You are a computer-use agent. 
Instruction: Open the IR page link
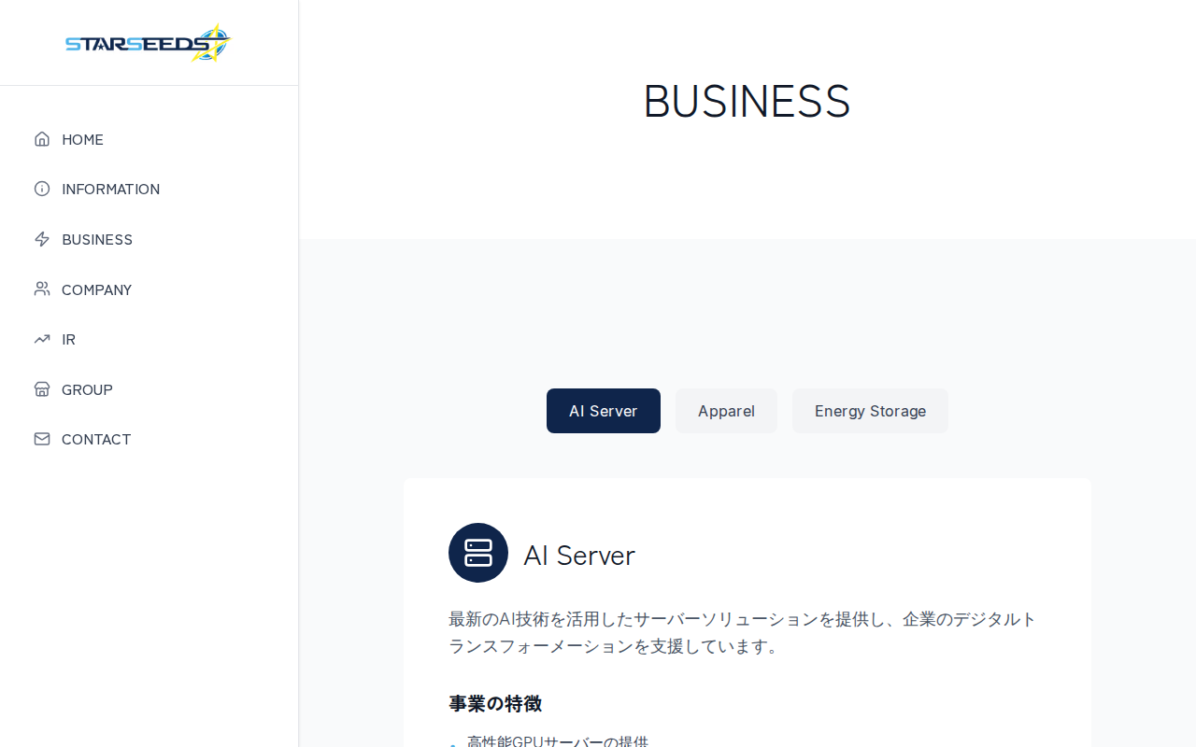tap(68, 339)
